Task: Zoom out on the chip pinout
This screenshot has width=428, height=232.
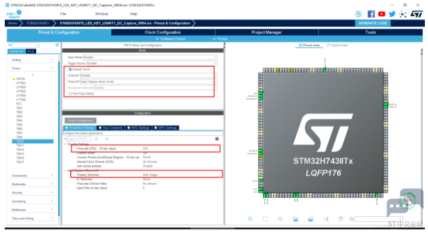Action: point(280,219)
